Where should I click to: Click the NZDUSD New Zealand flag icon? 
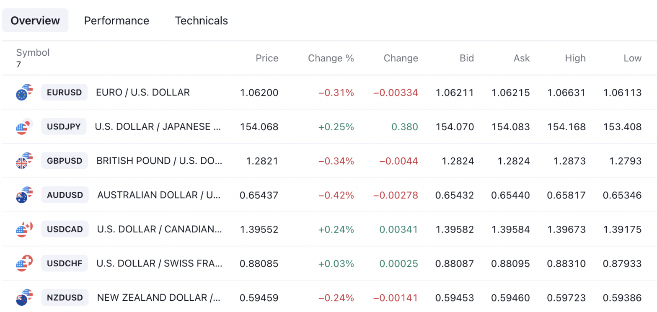click(23, 297)
